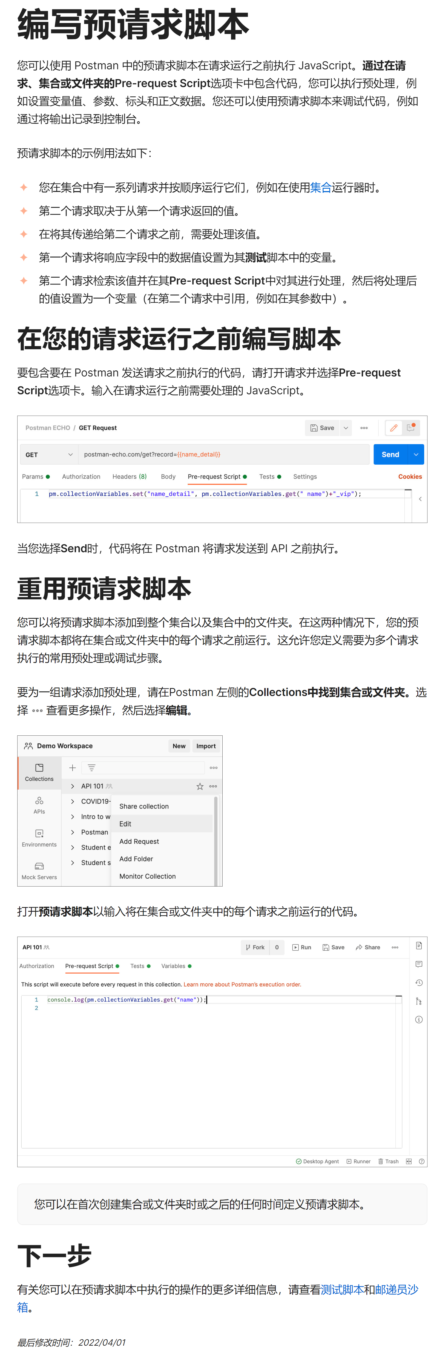The height and width of the screenshot is (1361, 445).
Task: Select the pencil edit mode icon
Action: pos(394,428)
